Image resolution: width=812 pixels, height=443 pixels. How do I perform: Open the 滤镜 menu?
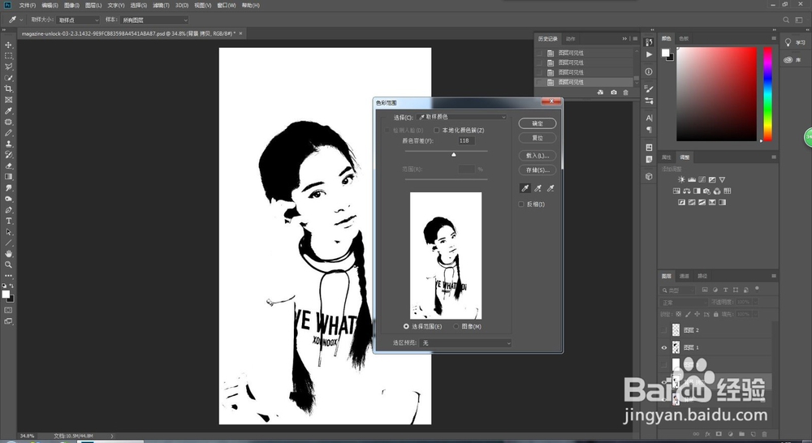161,5
